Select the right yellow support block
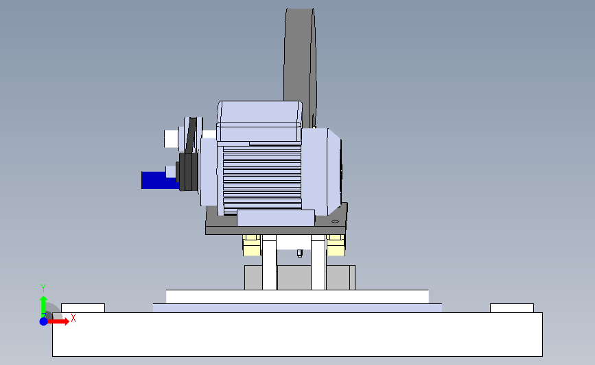The height and width of the screenshot is (365, 595). (336, 245)
